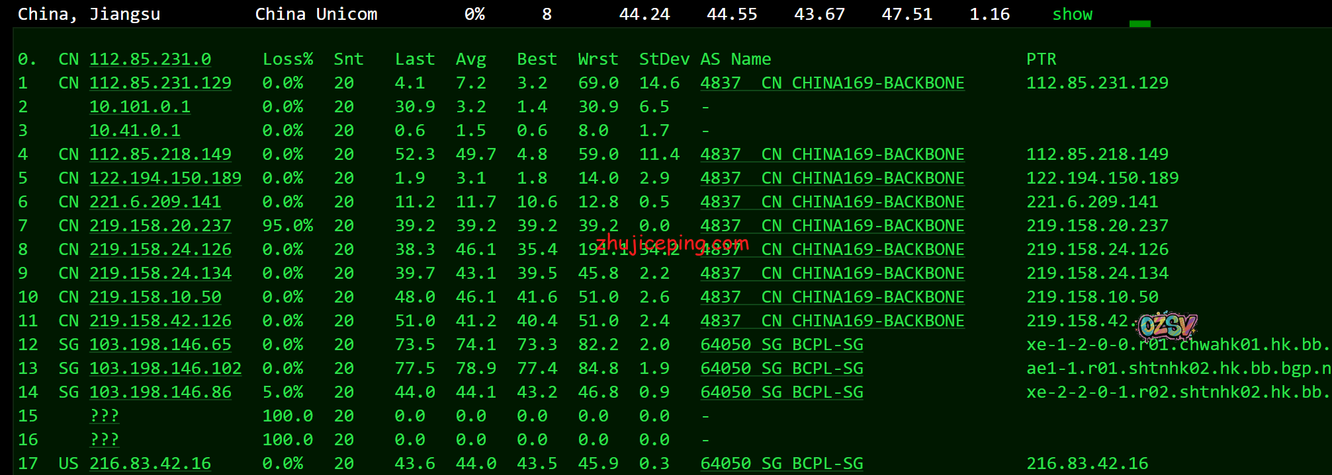
Task: Open the 122.194.150.189 IP link
Action: pos(165,178)
